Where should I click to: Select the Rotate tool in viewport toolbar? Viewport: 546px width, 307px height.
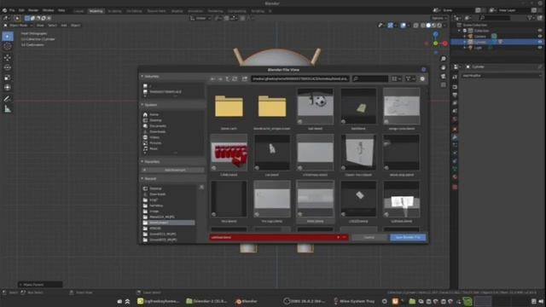pyautogui.click(x=8, y=67)
